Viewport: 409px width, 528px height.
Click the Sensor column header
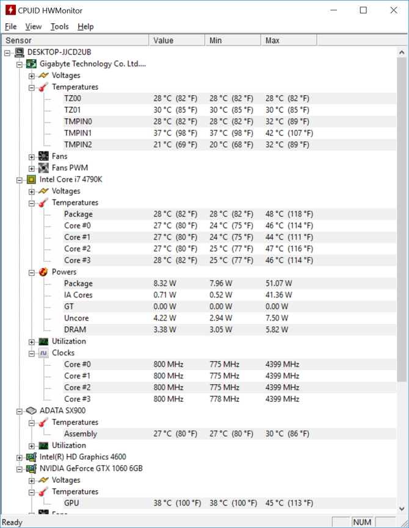[x=75, y=40]
